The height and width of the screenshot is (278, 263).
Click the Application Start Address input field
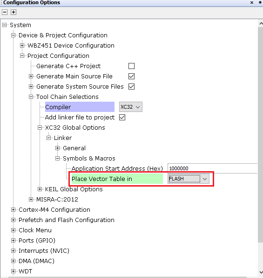(212, 168)
